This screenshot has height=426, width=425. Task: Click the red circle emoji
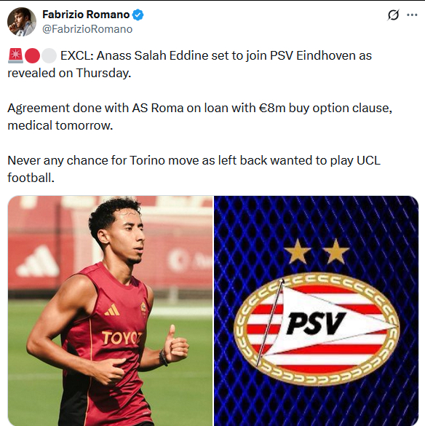point(32,55)
